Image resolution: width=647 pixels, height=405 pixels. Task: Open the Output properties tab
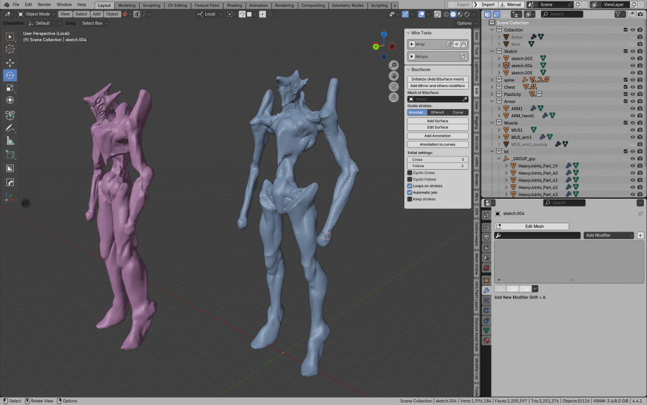click(x=487, y=238)
